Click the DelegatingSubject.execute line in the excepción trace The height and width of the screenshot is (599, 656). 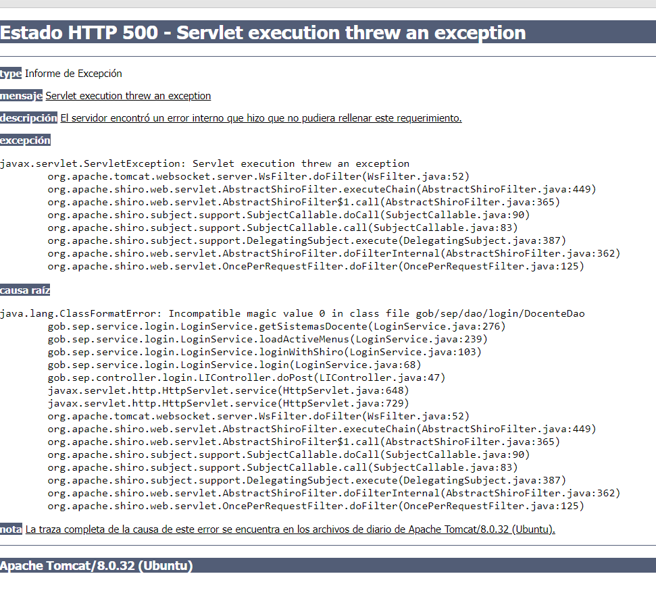[307, 241]
